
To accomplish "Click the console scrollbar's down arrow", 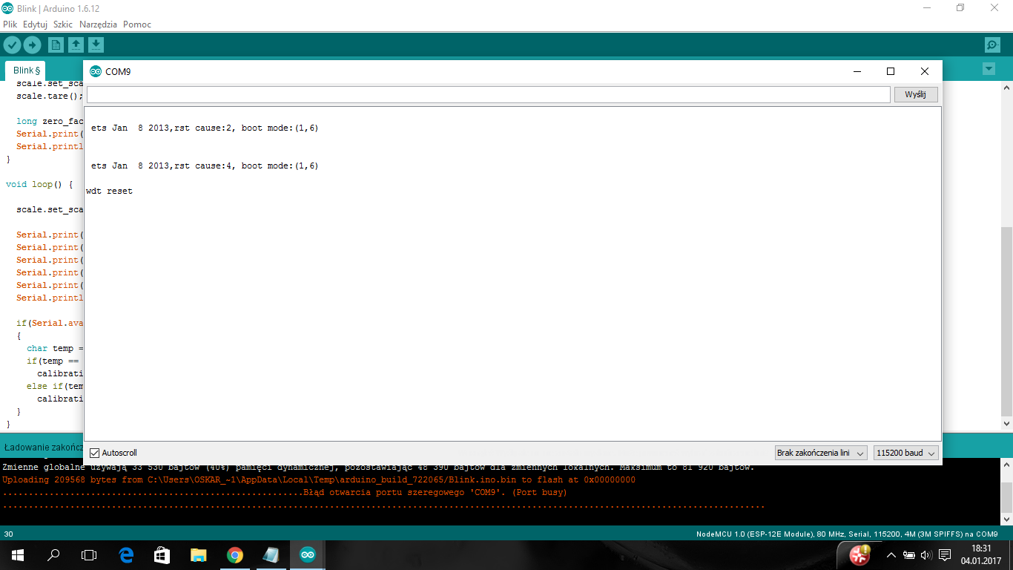I will 1006,520.
